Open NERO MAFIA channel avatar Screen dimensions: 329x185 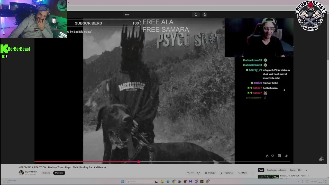[x=21, y=173]
